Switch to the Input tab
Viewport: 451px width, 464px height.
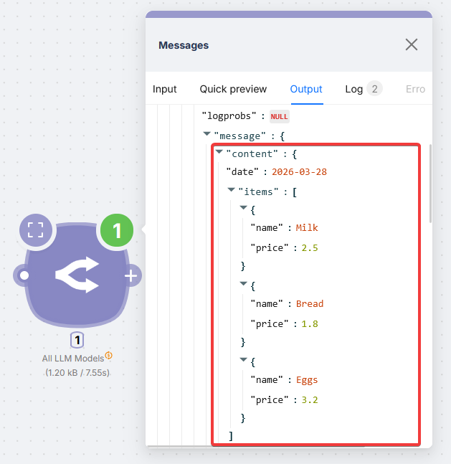(165, 89)
